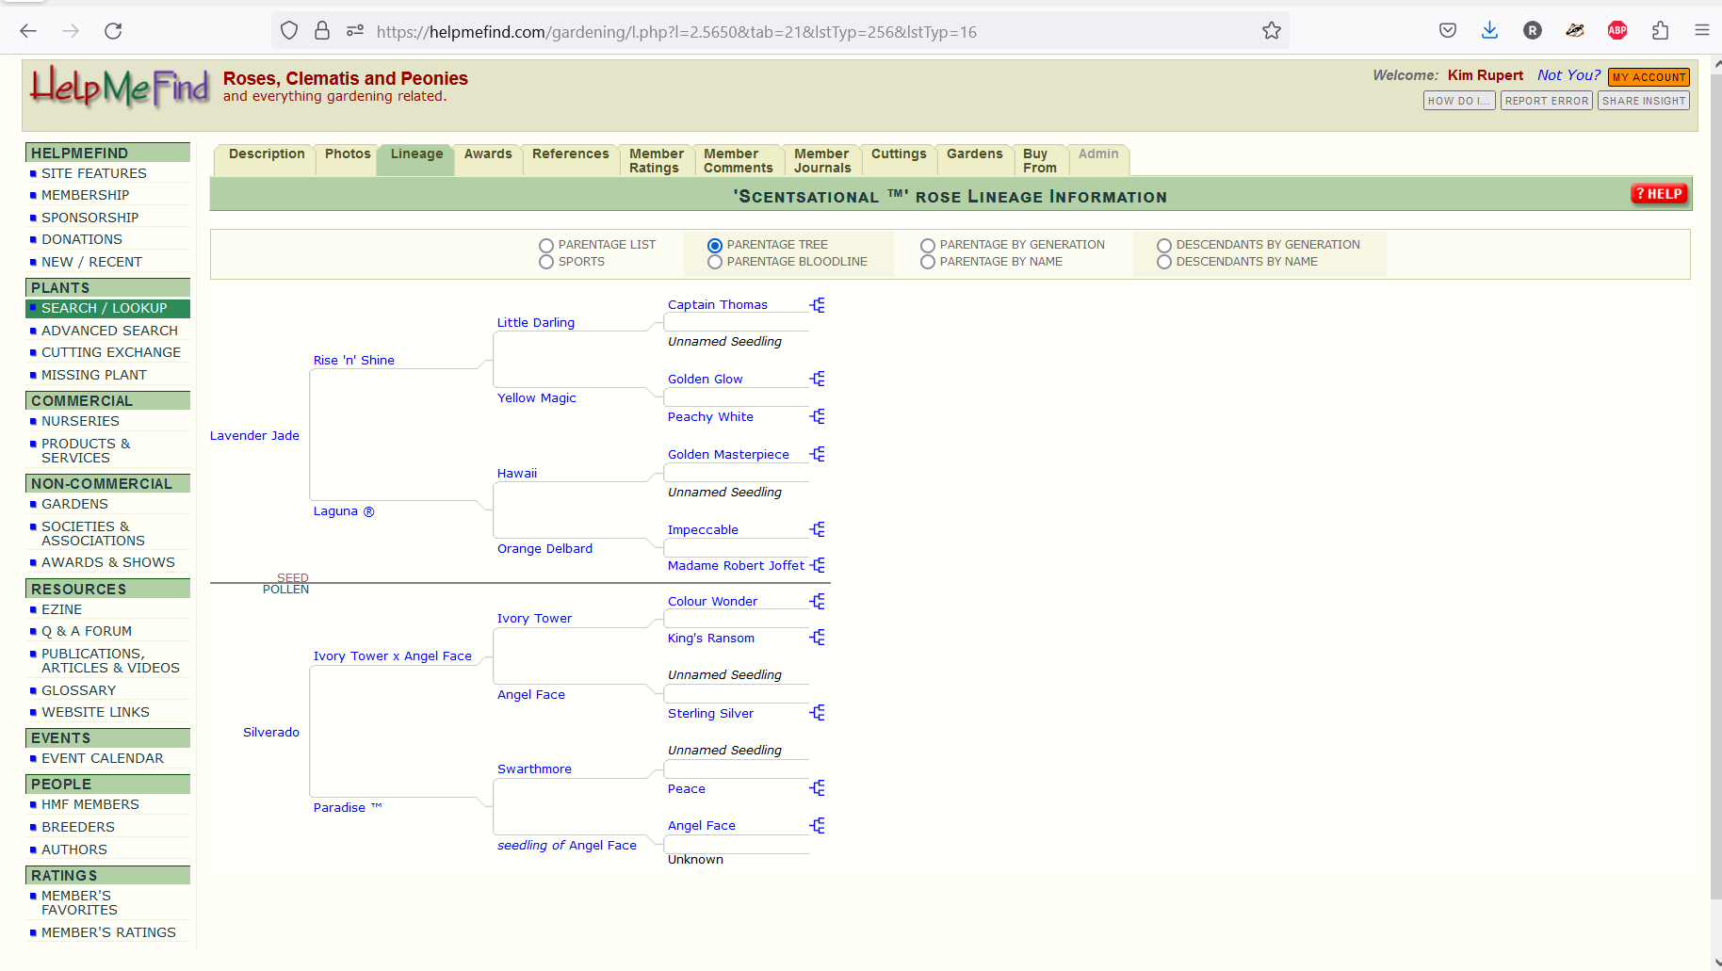Open the Member Ratings tab

[657, 160]
